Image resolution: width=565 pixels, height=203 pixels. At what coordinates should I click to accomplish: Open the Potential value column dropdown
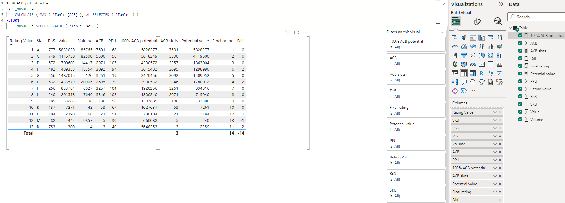click(495, 184)
